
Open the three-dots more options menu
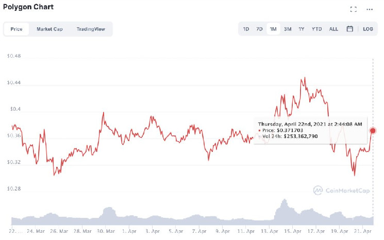(x=370, y=9)
